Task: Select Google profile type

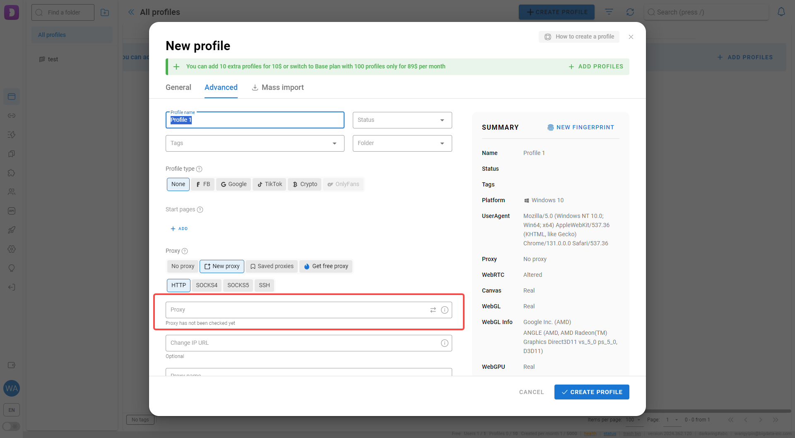Action: (234, 184)
